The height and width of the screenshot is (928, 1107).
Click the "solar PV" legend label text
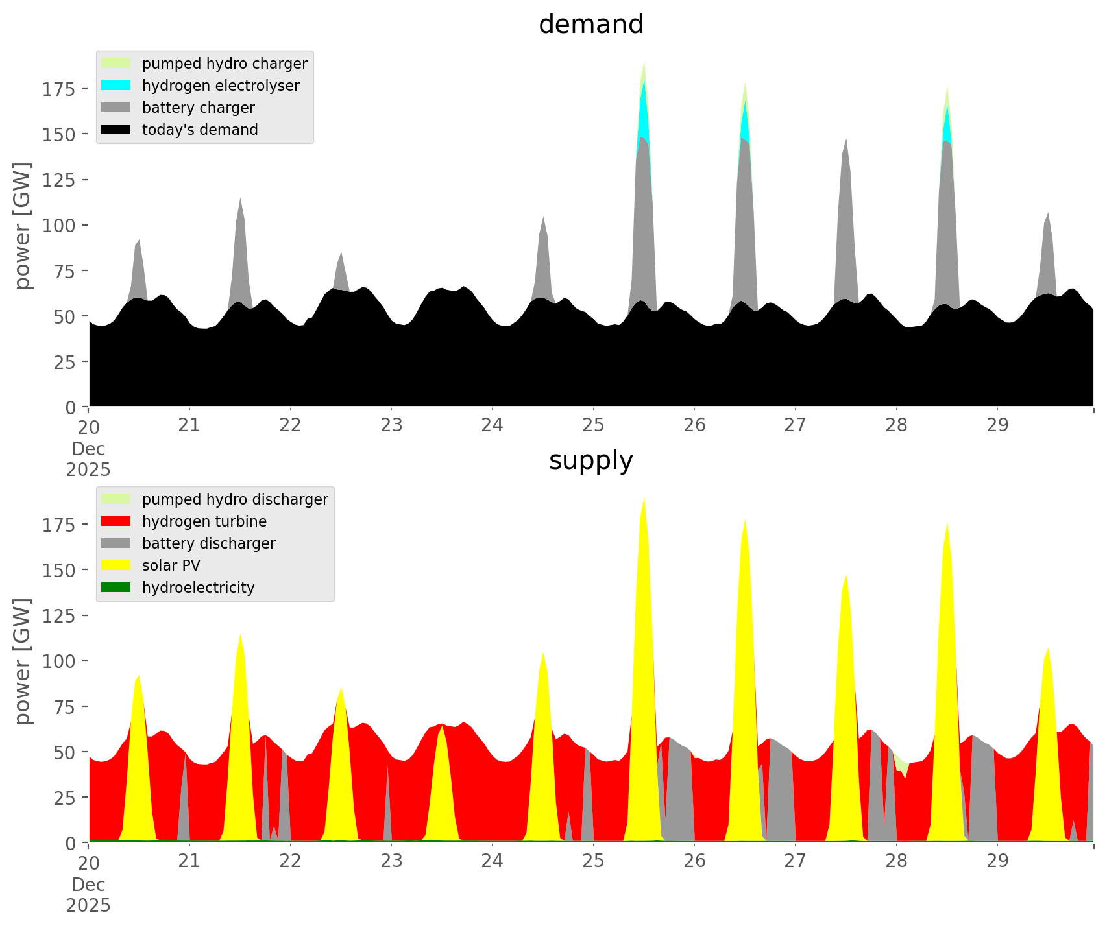tap(171, 565)
